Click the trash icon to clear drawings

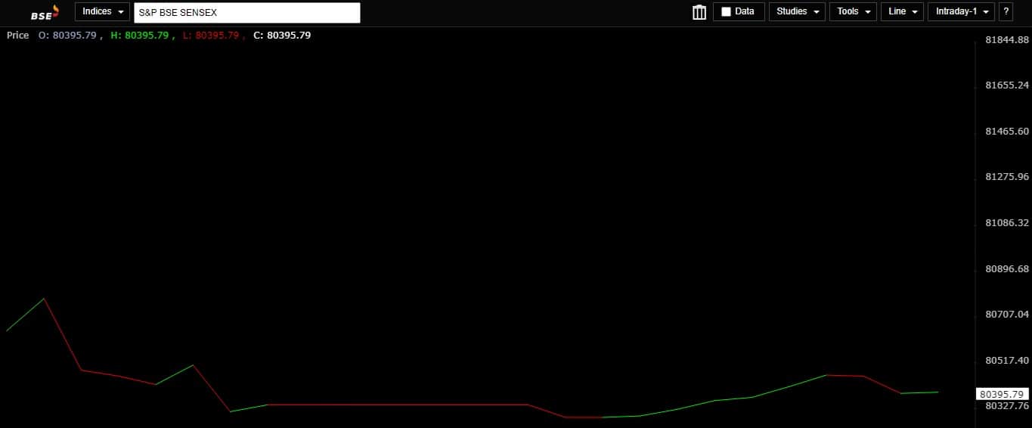click(x=699, y=12)
